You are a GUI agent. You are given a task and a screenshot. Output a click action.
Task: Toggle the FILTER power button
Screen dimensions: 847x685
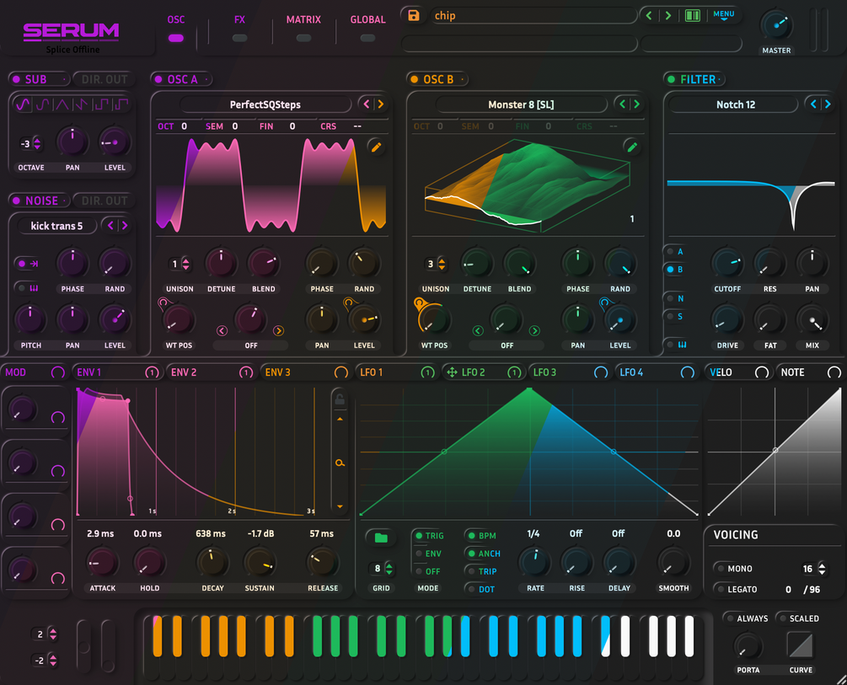pos(671,79)
